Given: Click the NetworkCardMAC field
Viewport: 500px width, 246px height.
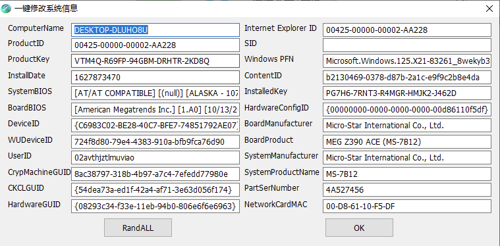Looking at the screenshot, I should [407, 207].
